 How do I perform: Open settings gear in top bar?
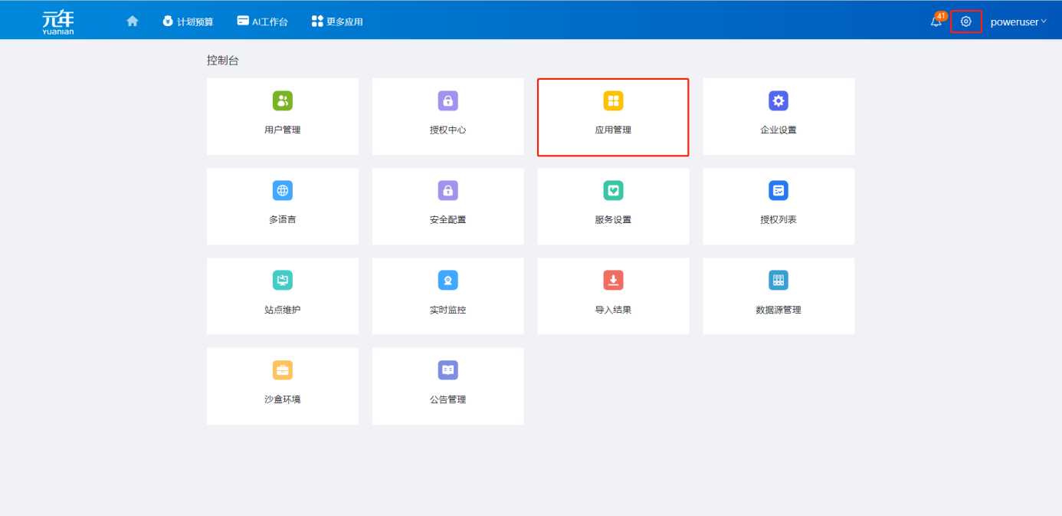[x=965, y=21]
